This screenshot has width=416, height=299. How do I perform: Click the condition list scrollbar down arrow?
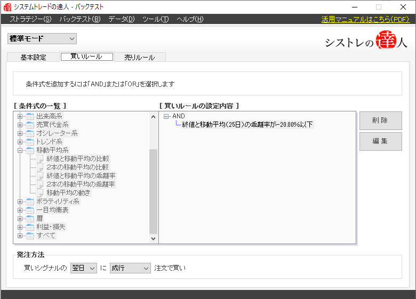click(154, 239)
